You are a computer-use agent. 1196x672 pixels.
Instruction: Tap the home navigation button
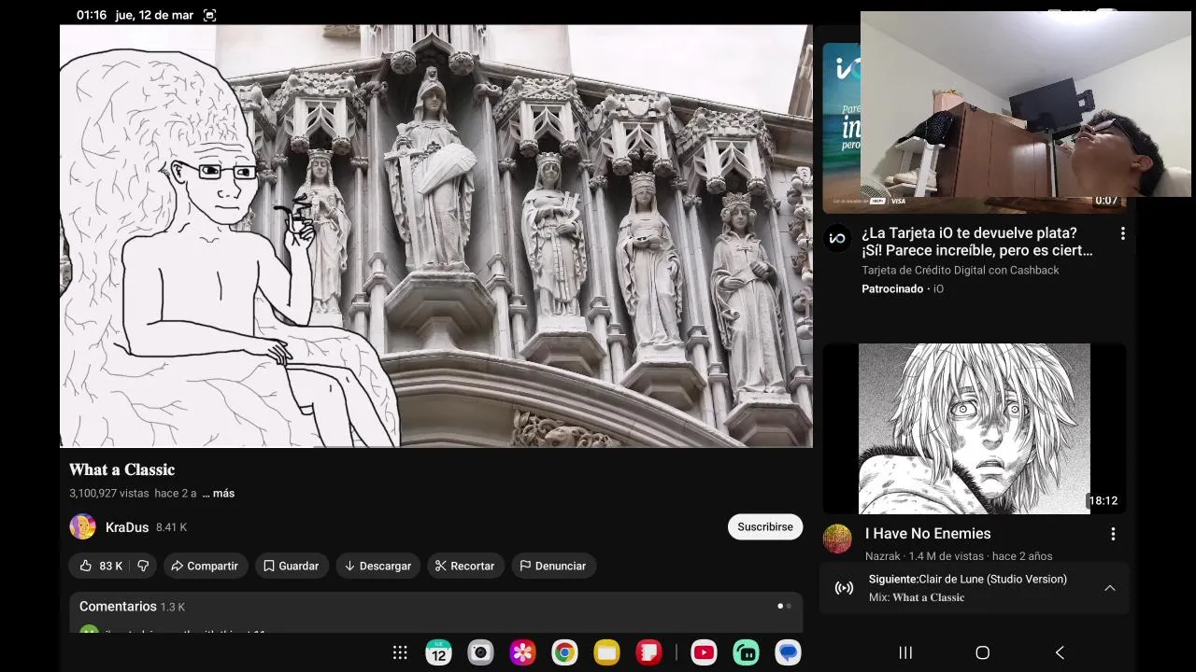982,652
